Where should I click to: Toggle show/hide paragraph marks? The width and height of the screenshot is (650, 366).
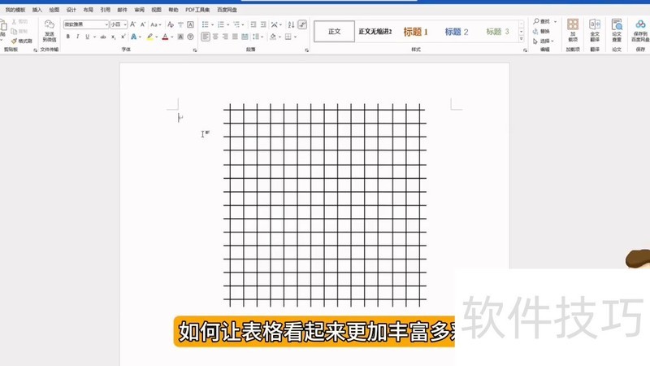point(302,24)
